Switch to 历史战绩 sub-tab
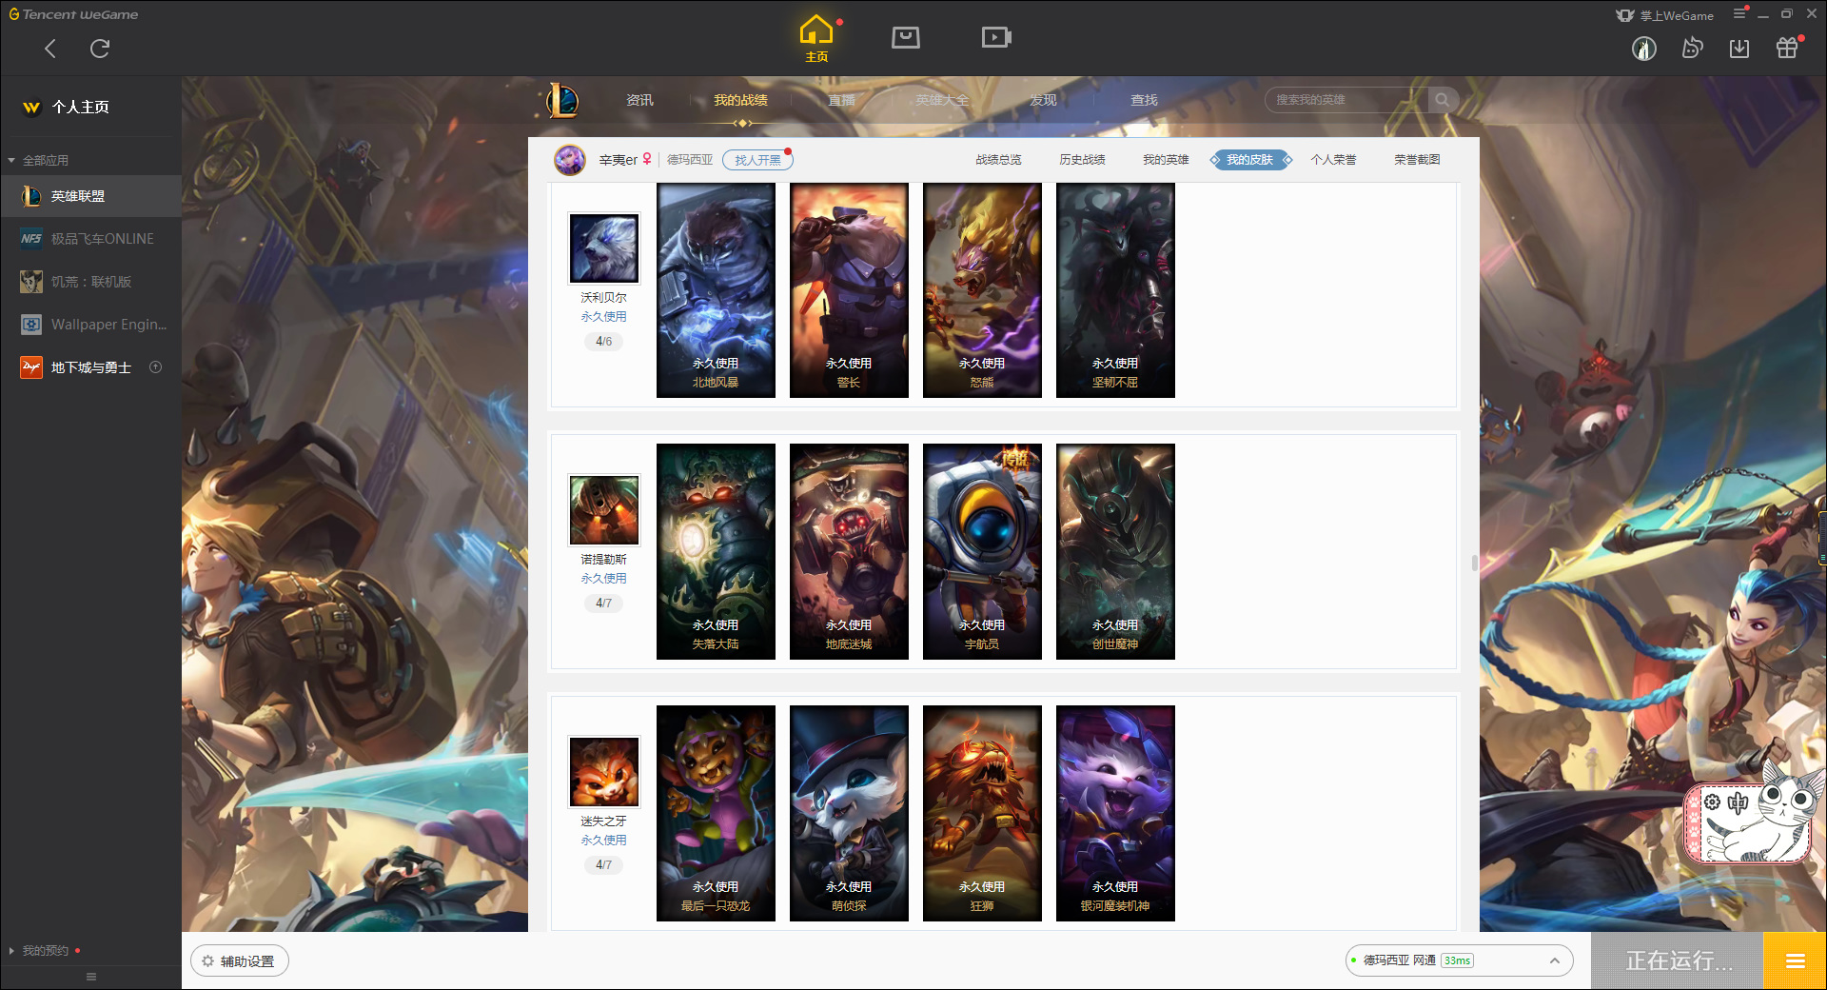1827x990 pixels. tap(1082, 160)
